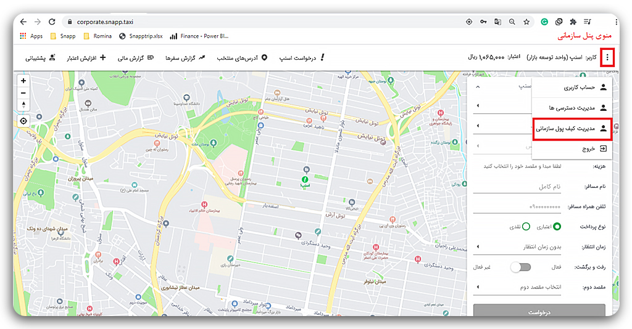Open مقصد دوم second destination dropdown
632x329 pixels.
coord(517,287)
